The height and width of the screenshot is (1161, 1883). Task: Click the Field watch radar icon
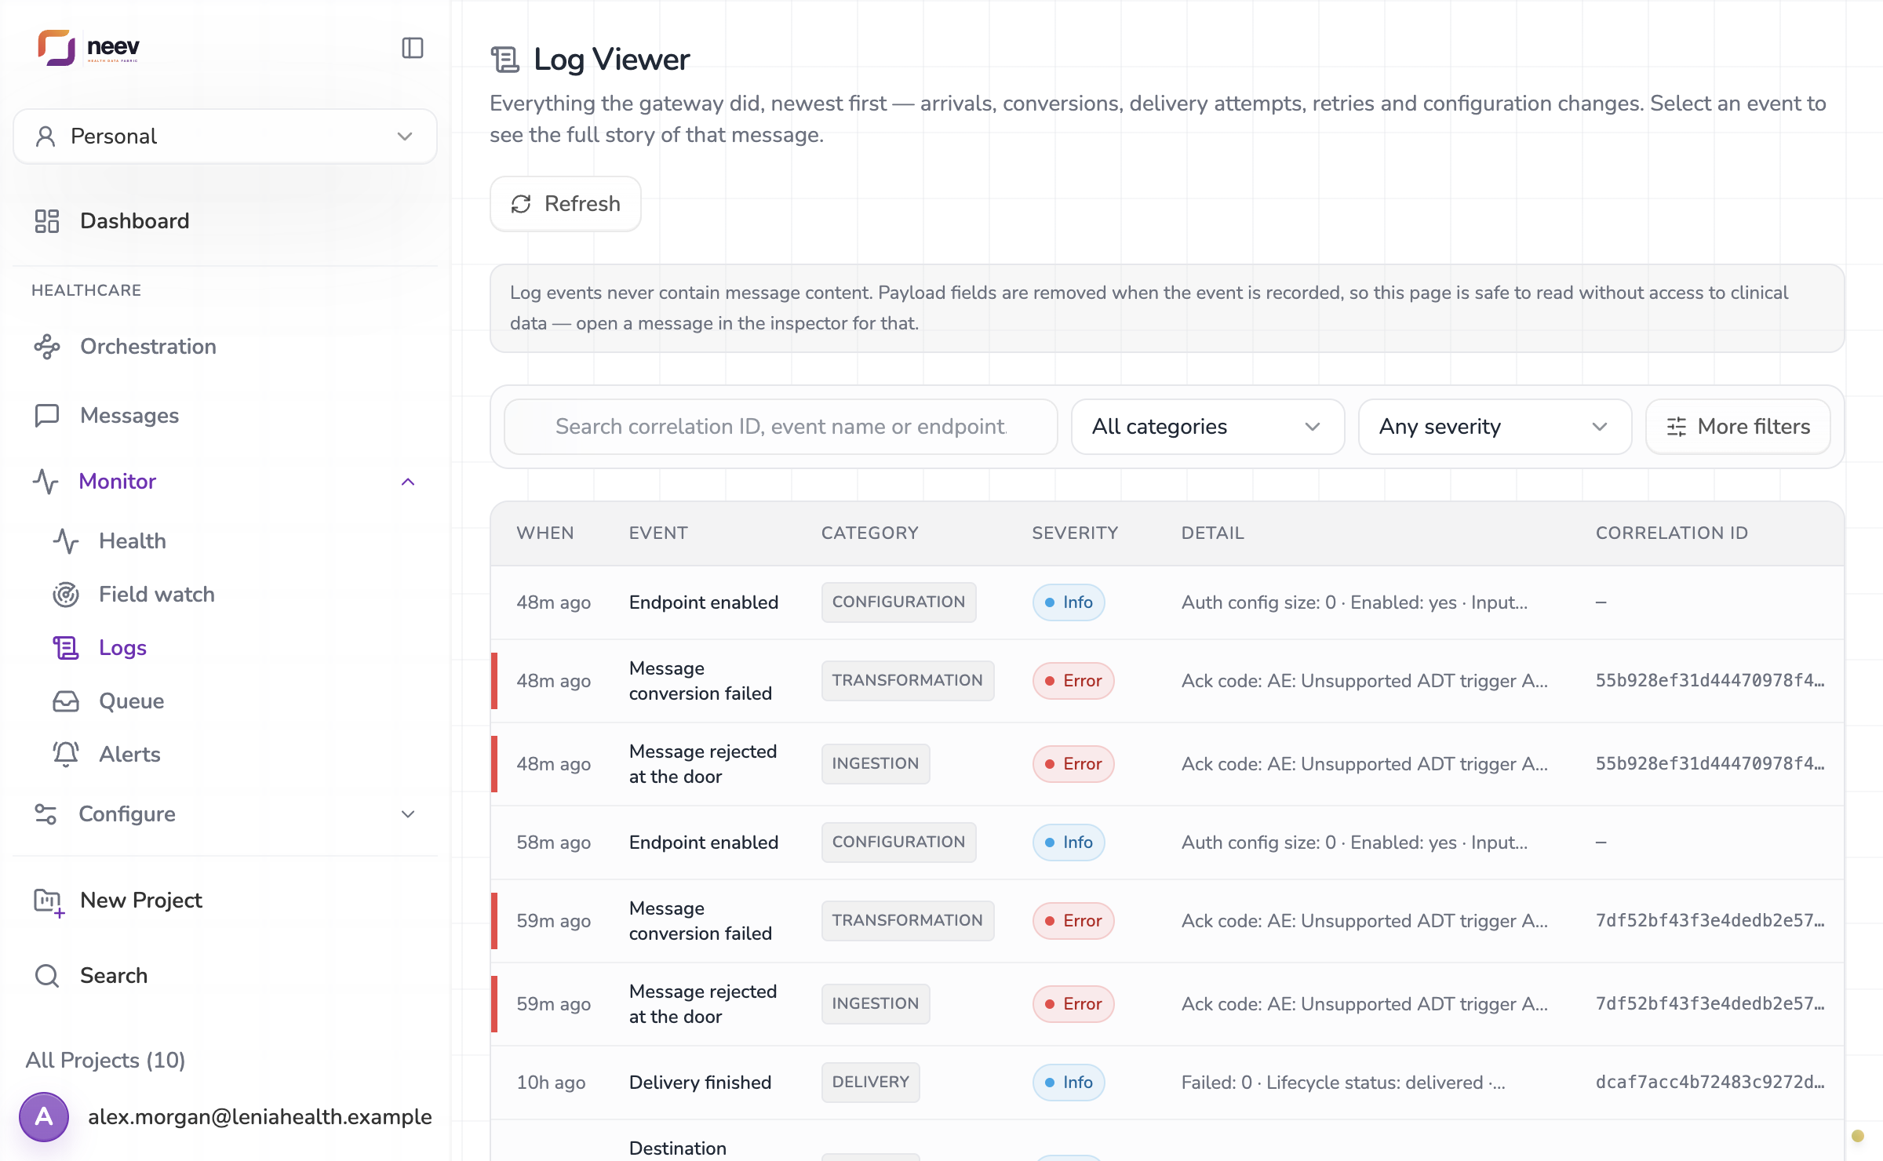[x=66, y=595]
